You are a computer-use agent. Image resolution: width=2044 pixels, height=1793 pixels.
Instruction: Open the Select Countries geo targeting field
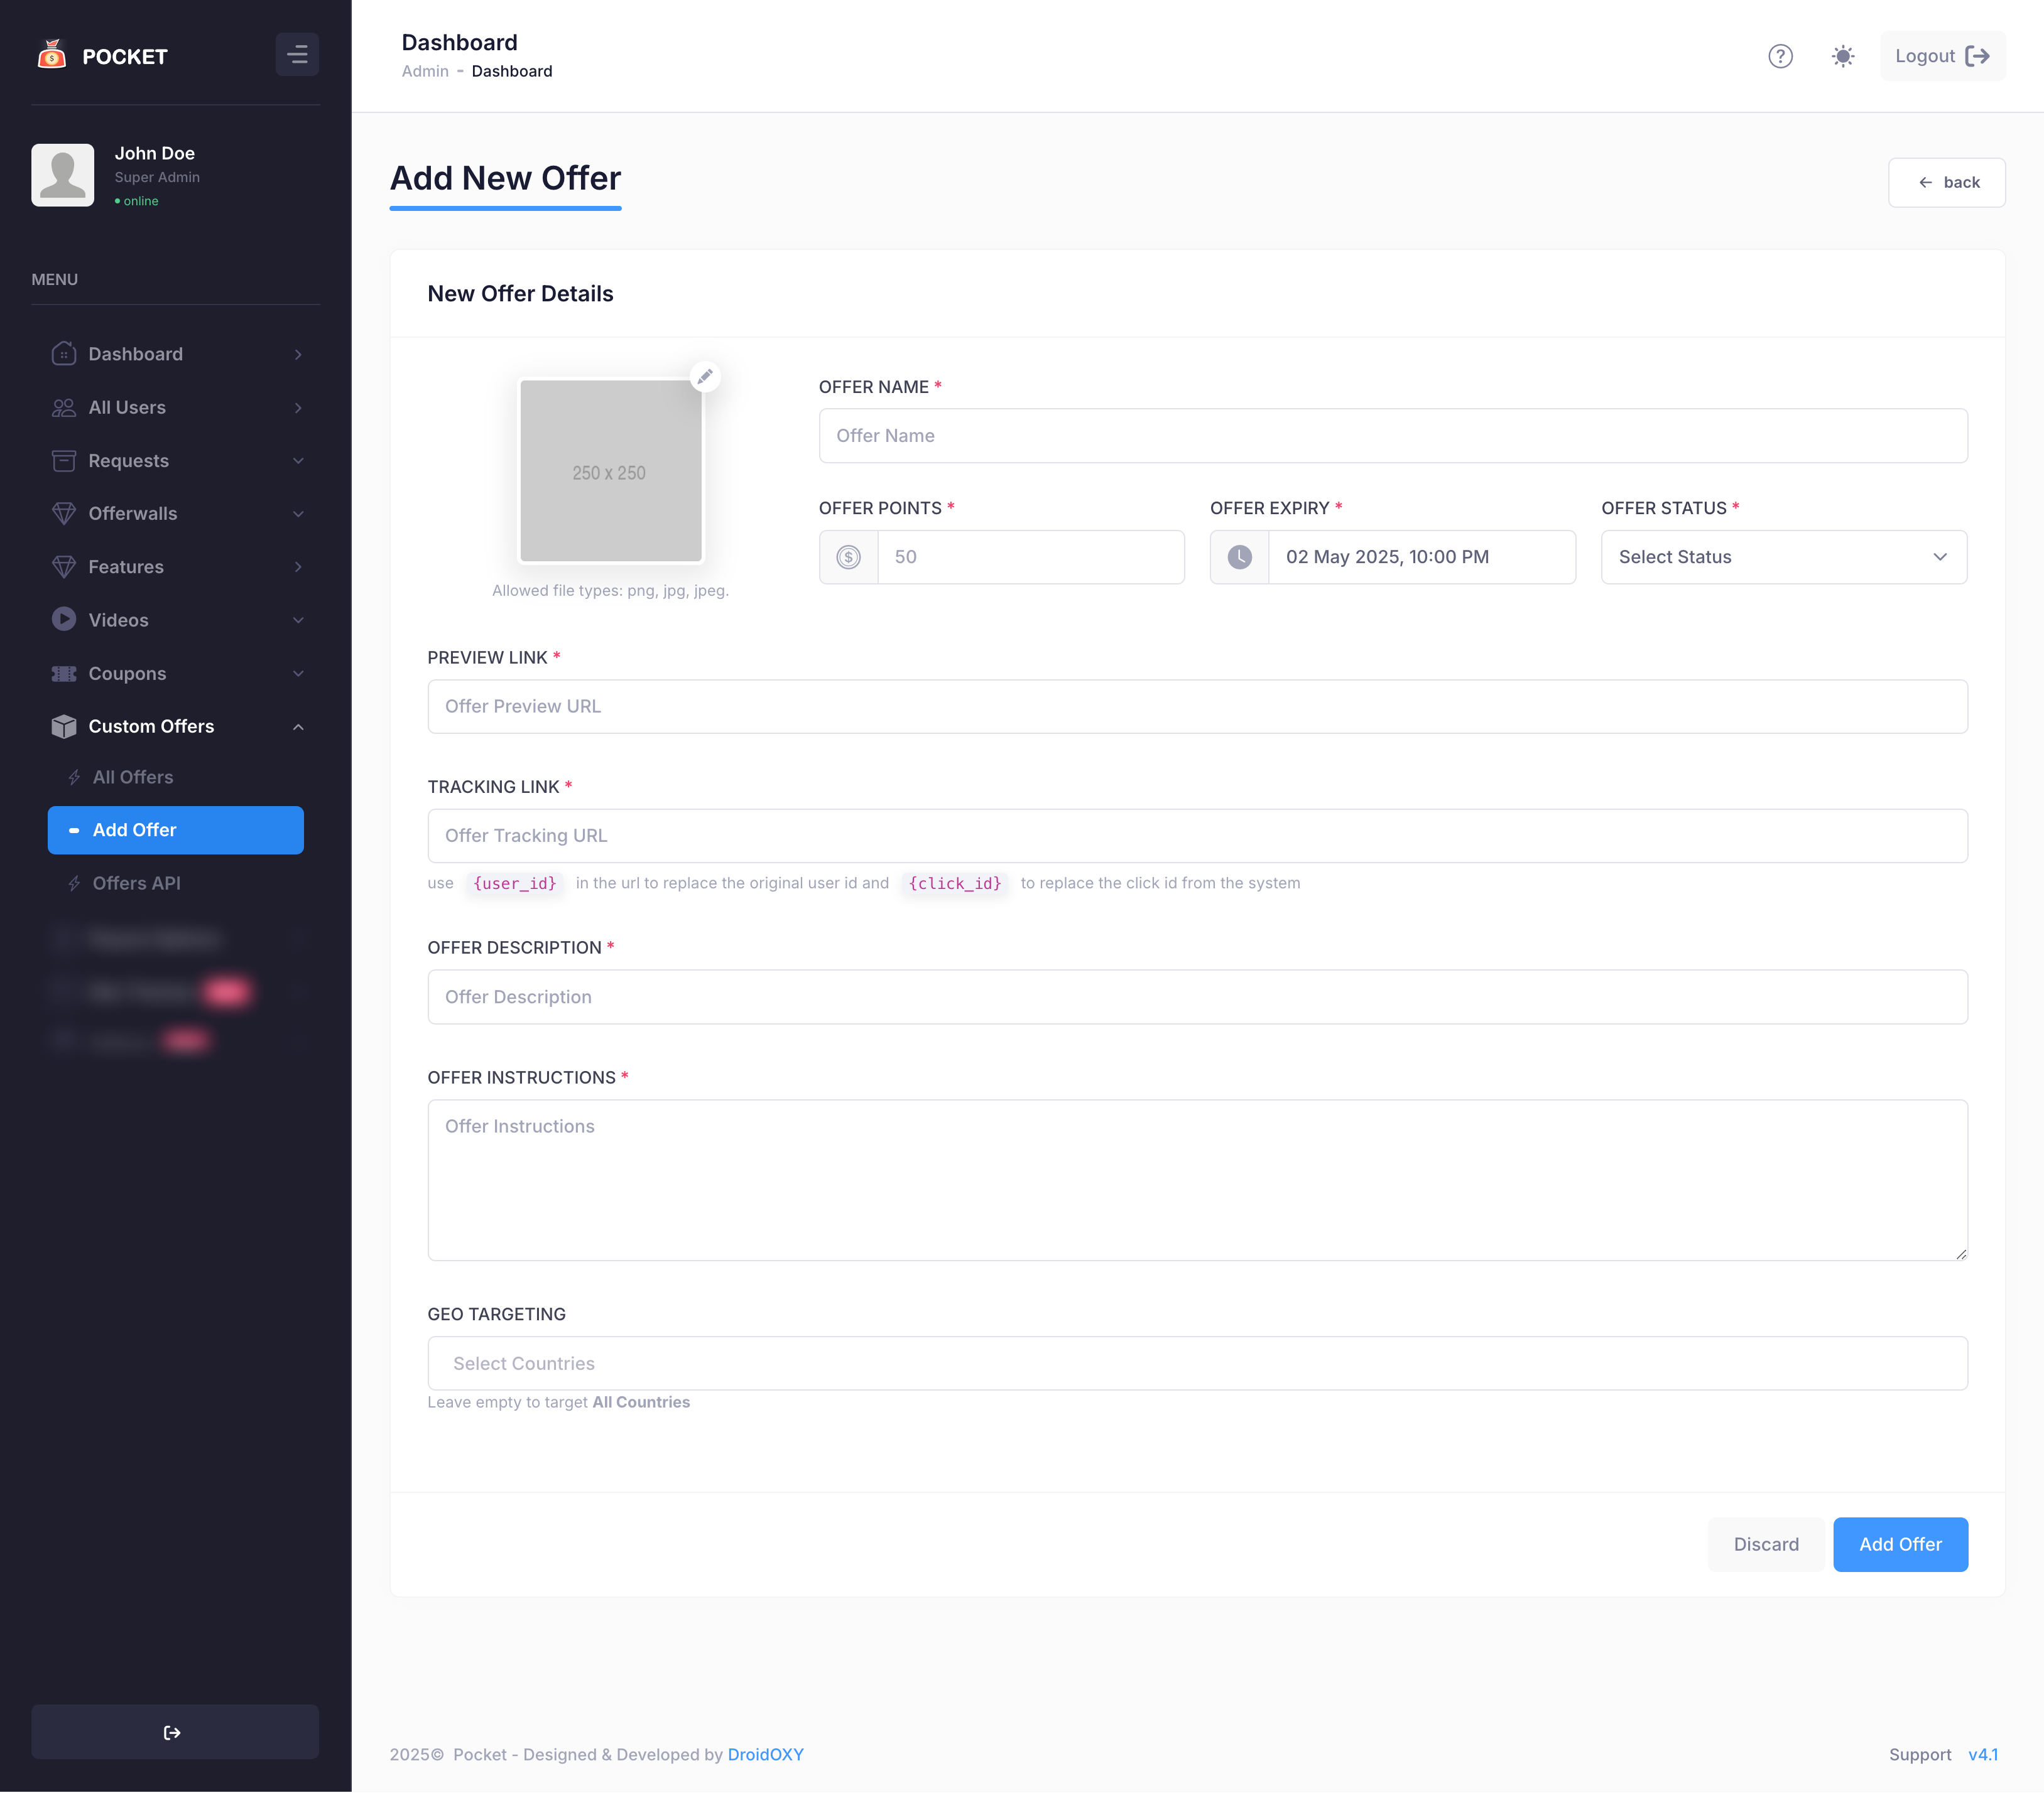pos(1197,1363)
